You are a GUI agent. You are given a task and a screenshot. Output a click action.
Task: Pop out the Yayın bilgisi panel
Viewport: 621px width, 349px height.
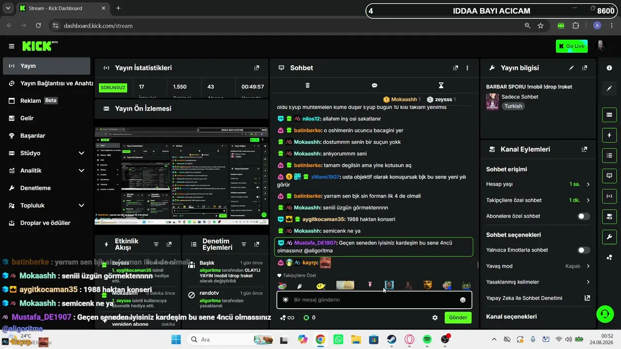[x=585, y=68]
